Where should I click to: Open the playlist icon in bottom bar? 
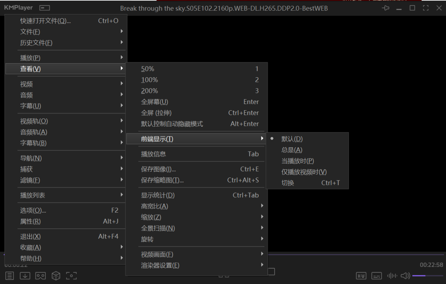coord(9,275)
